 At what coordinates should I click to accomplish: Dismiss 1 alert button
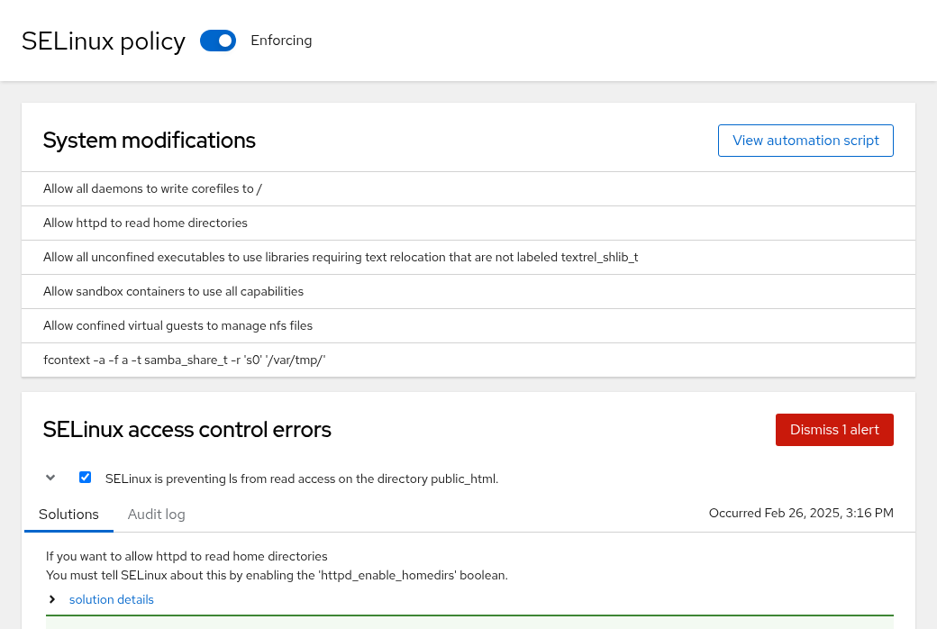[834, 430]
